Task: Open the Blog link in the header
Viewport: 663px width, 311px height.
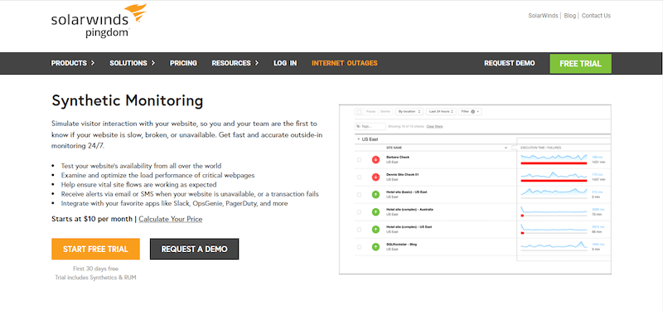Action: pyautogui.click(x=570, y=16)
